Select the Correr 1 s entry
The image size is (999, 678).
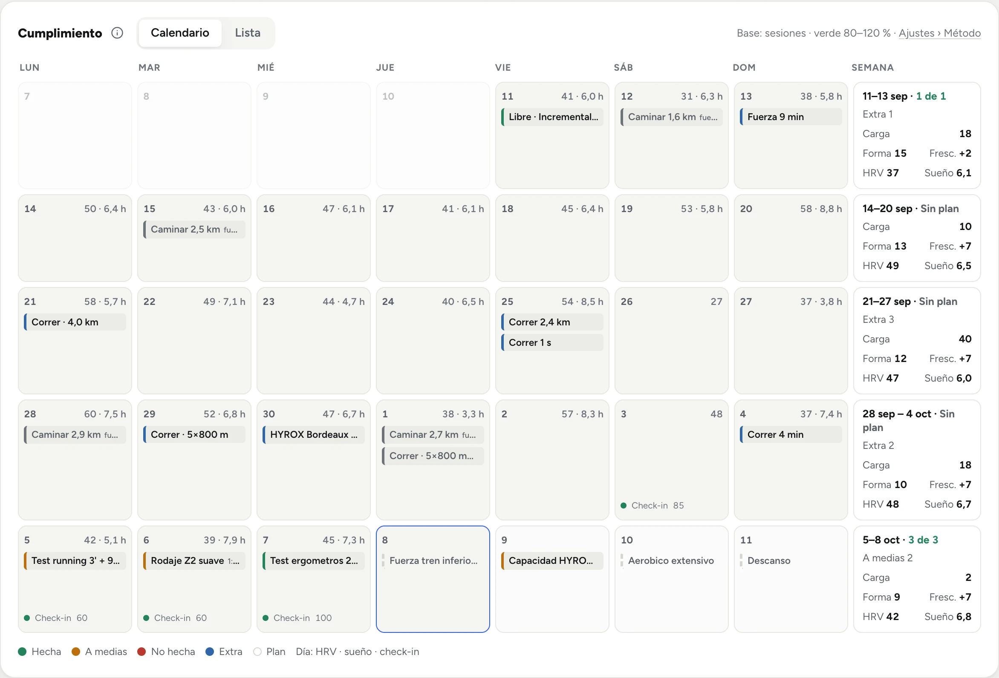click(552, 342)
